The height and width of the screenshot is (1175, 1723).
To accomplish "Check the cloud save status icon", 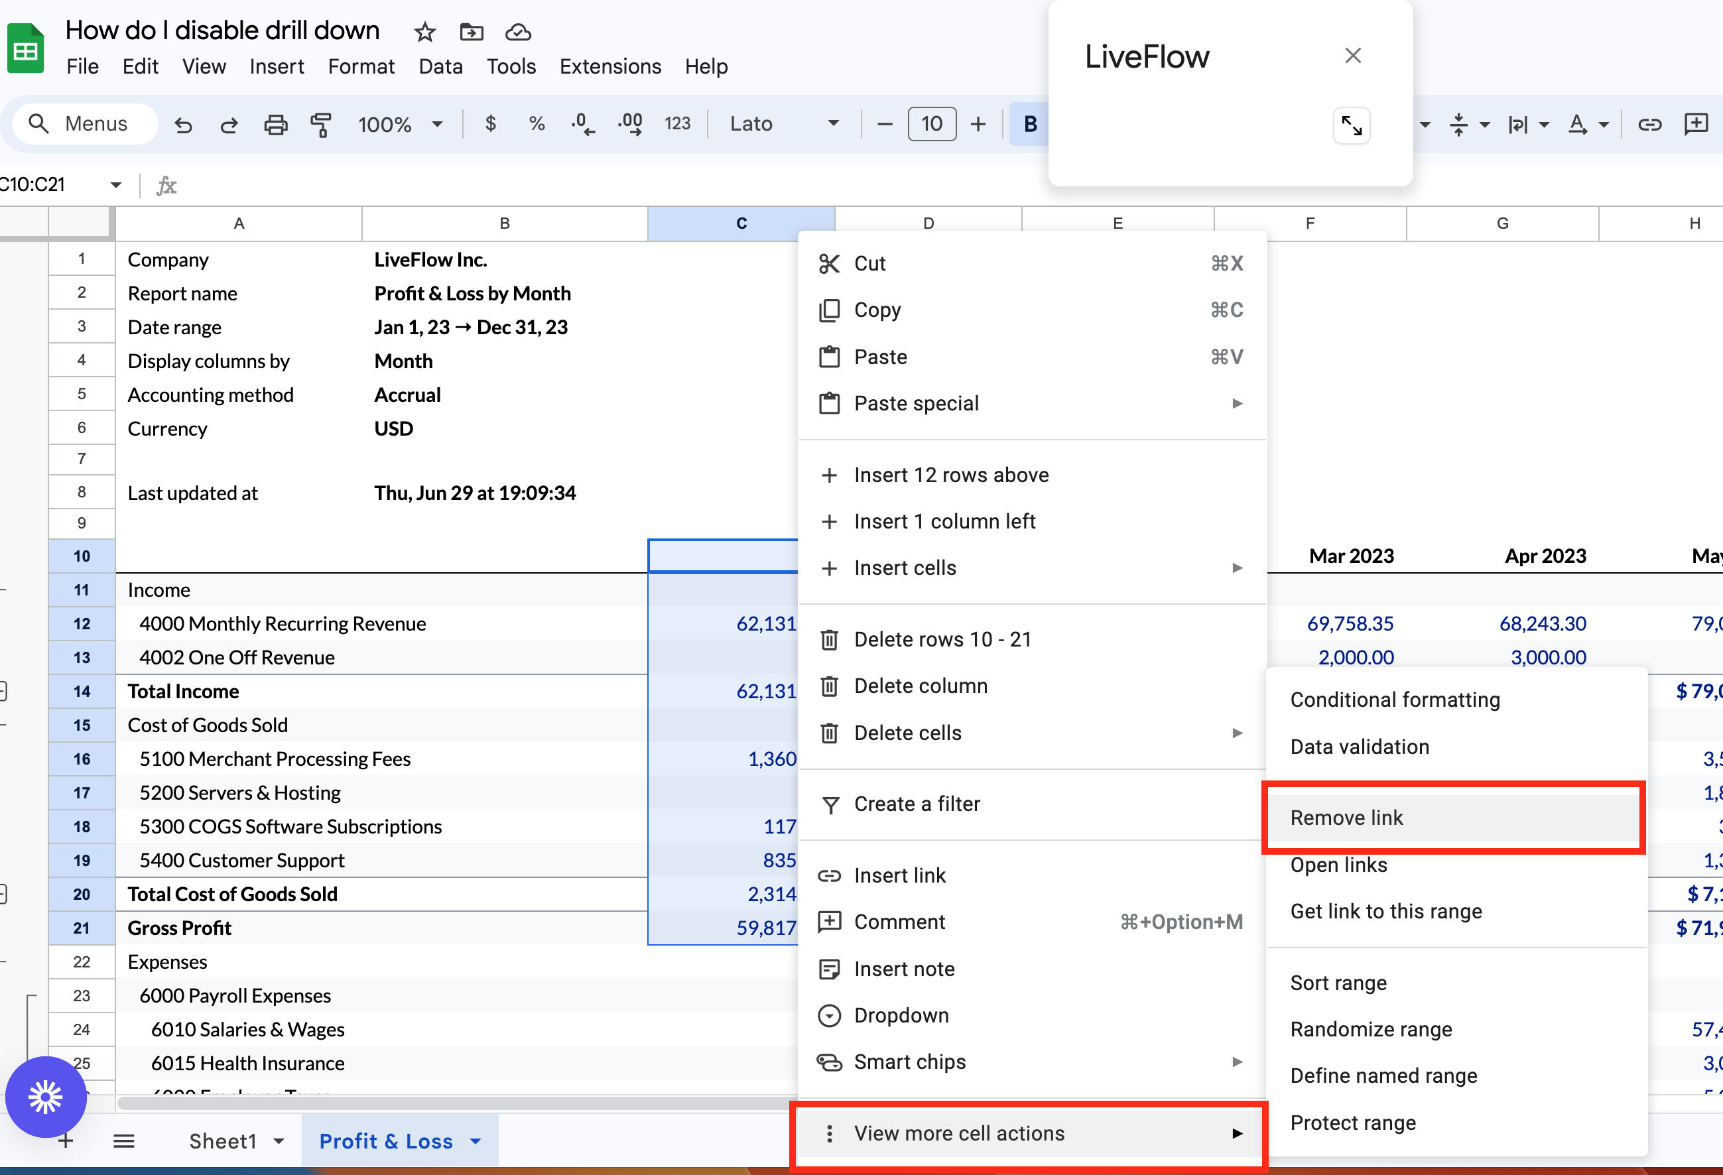I will click(518, 32).
